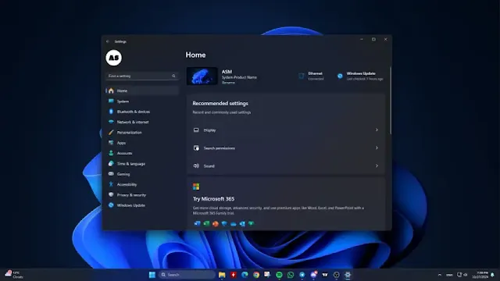The width and height of the screenshot is (500, 281).
Task: Open the Apps settings category
Action: click(142, 143)
